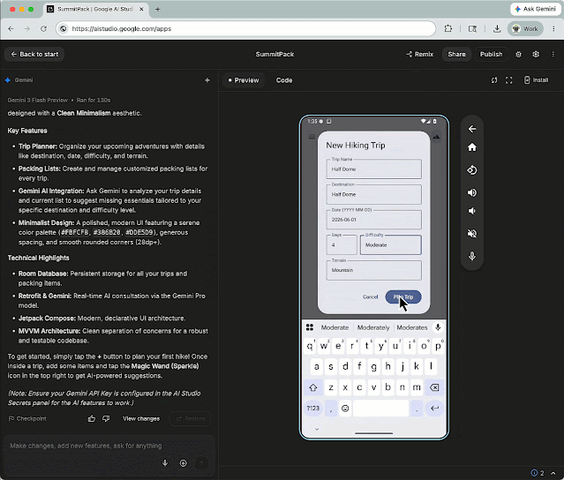This screenshot has height=480, width=564.
Task: Click the add attachment plus circle icon
Action: pos(183,463)
